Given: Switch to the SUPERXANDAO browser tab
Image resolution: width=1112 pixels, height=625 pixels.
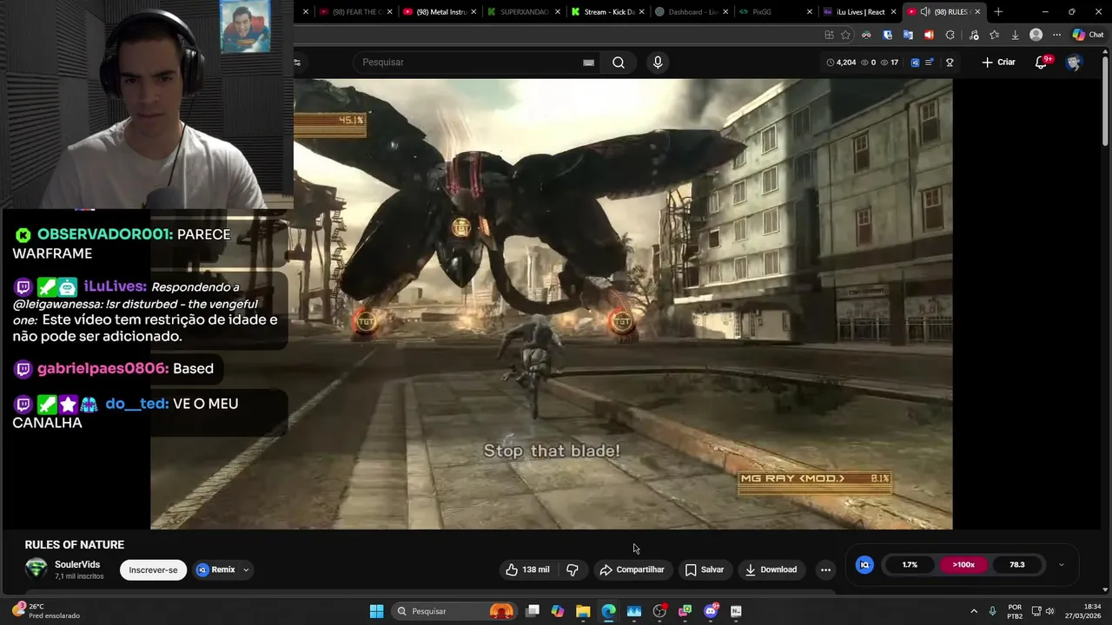Looking at the screenshot, I should (x=524, y=12).
